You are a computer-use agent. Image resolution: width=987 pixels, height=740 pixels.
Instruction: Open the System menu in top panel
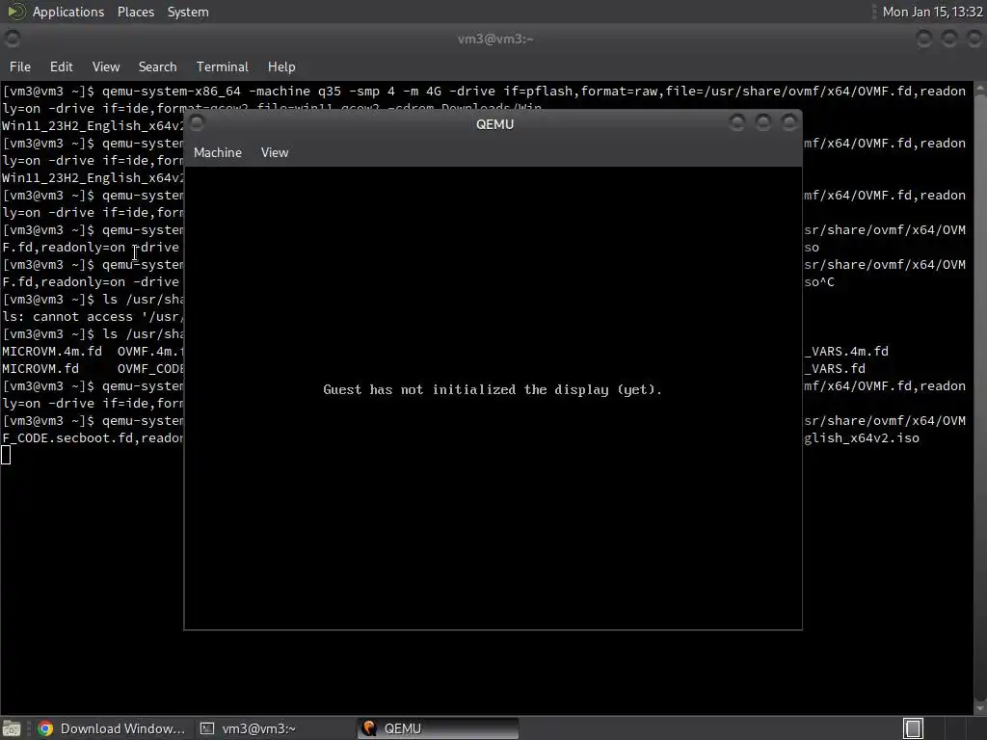[188, 12]
